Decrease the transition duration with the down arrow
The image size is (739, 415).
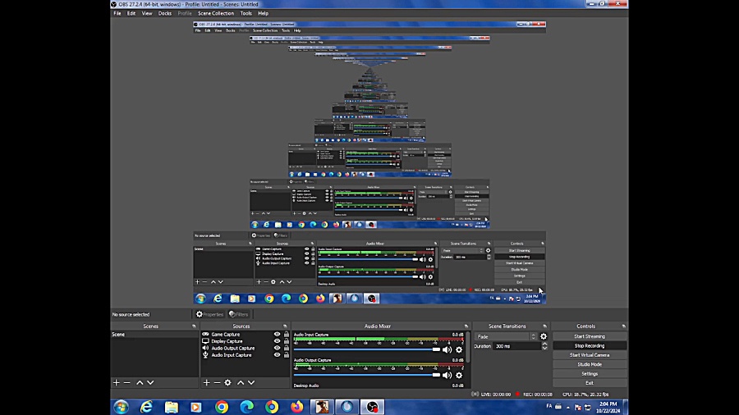point(544,349)
